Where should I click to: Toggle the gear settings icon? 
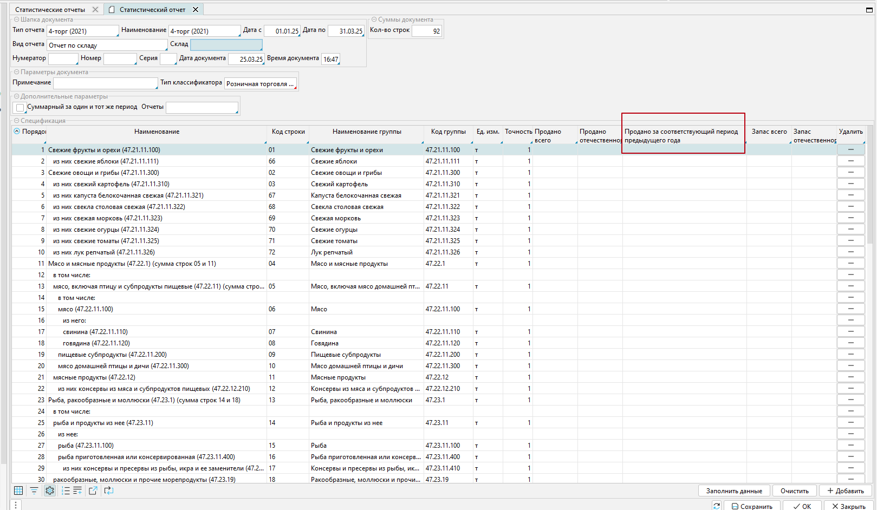pos(50,491)
